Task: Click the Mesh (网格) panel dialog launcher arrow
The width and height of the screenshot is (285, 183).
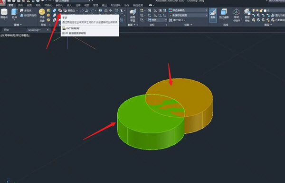Action: [50, 25]
